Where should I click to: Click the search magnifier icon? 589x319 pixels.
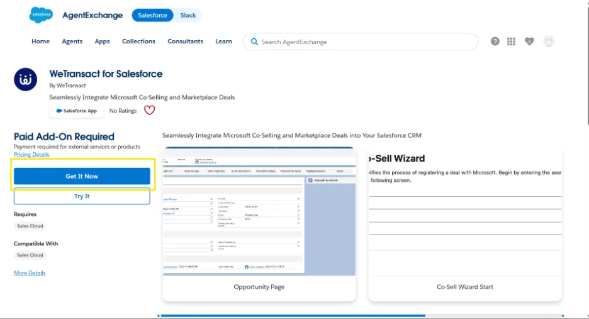(254, 42)
